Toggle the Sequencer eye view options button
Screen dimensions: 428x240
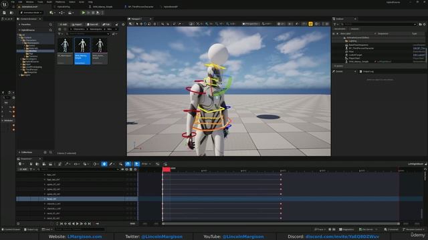coord(76,164)
